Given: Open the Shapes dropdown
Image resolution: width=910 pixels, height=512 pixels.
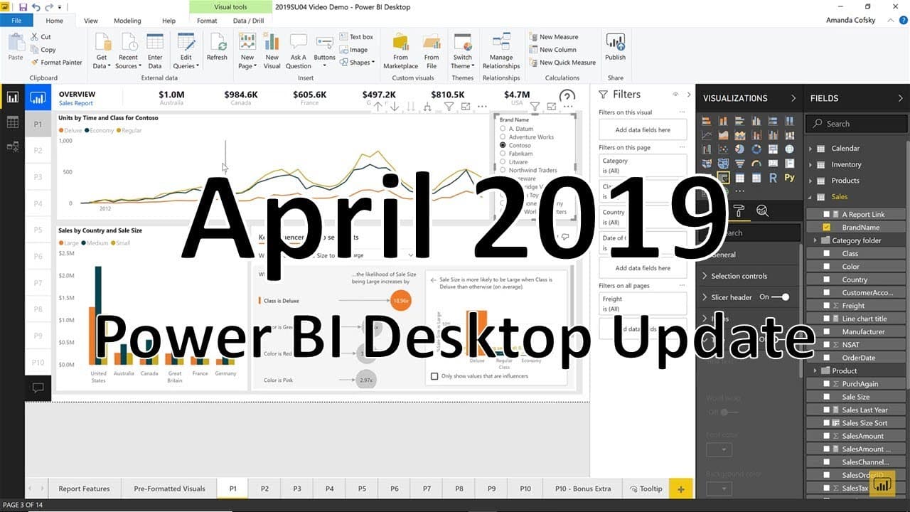Looking at the screenshot, I should pos(356,63).
